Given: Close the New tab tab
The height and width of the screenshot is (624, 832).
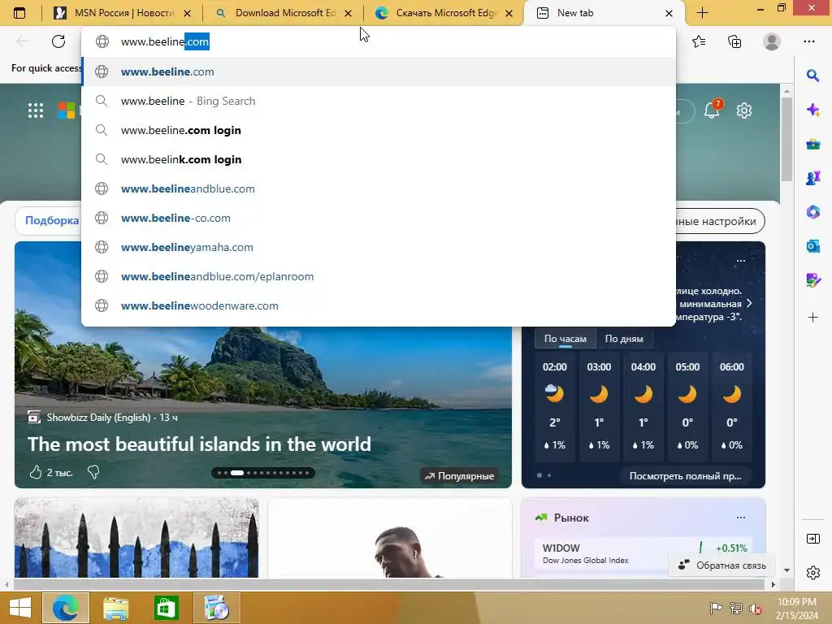Looking at the screenshot, I should point(669,13).
